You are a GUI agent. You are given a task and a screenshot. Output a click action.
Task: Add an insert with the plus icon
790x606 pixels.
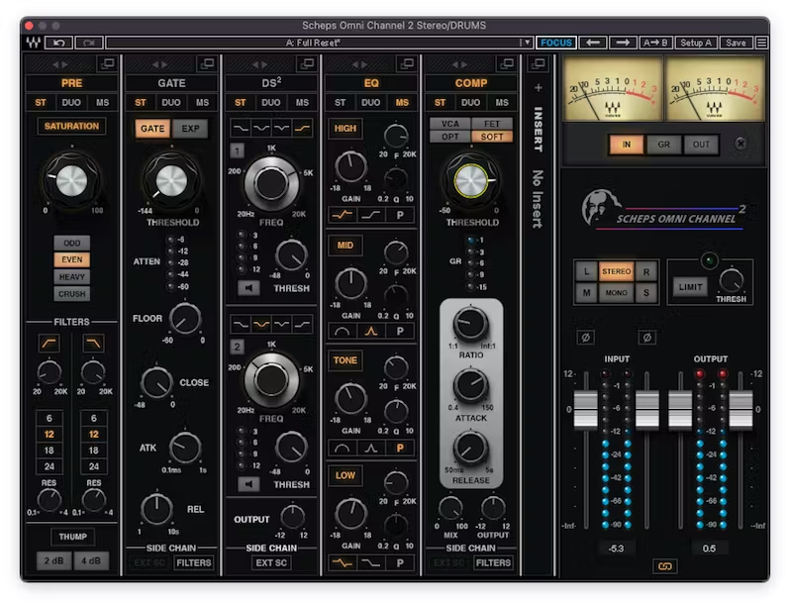click(539, 88)
